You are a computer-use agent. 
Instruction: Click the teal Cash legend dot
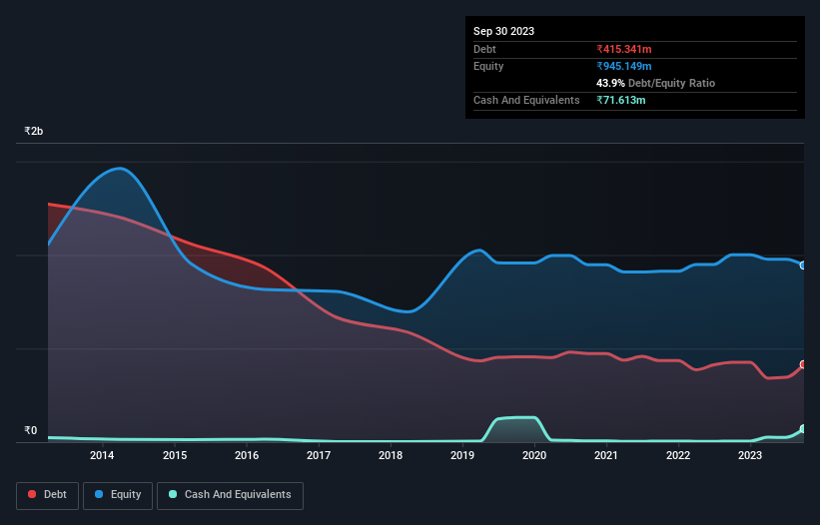pyautogui.click(x=174, y=495)
